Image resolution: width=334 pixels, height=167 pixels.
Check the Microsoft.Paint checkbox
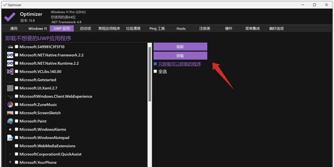[x=16, y=121]
